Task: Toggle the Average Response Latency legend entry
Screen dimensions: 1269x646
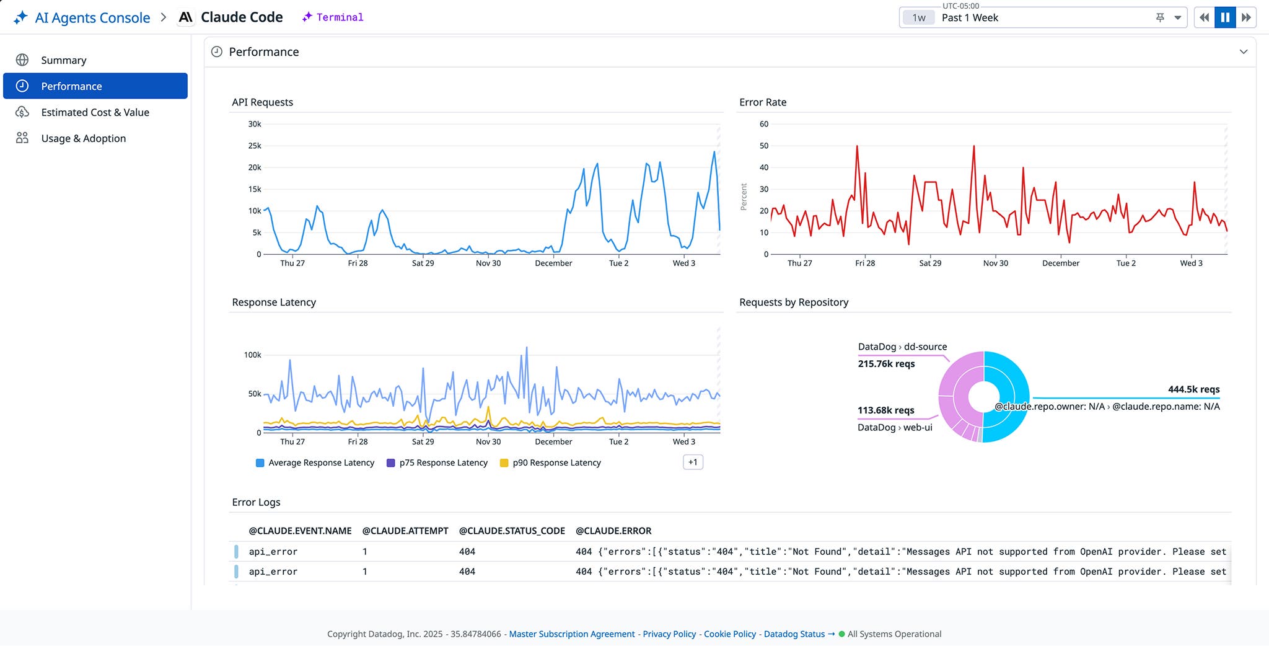Action: [315, 462]
